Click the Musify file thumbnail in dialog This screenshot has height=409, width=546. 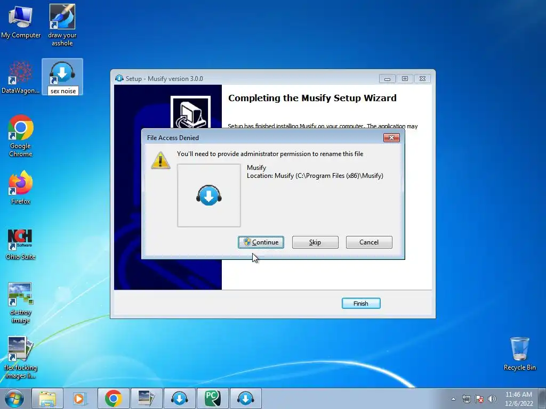[209, 195]
